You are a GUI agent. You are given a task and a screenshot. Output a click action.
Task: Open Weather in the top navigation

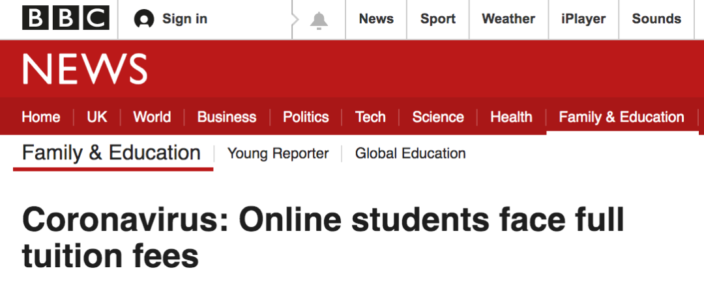click(508, 19)
